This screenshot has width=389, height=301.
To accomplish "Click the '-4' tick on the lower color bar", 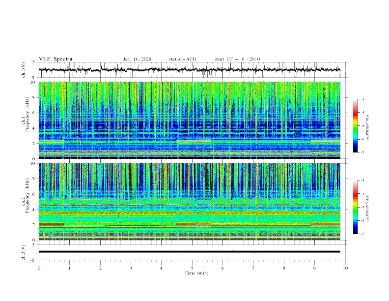I will tap(362, 194).
